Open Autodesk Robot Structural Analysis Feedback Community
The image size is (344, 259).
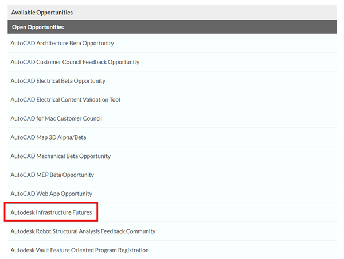point(83,231)
